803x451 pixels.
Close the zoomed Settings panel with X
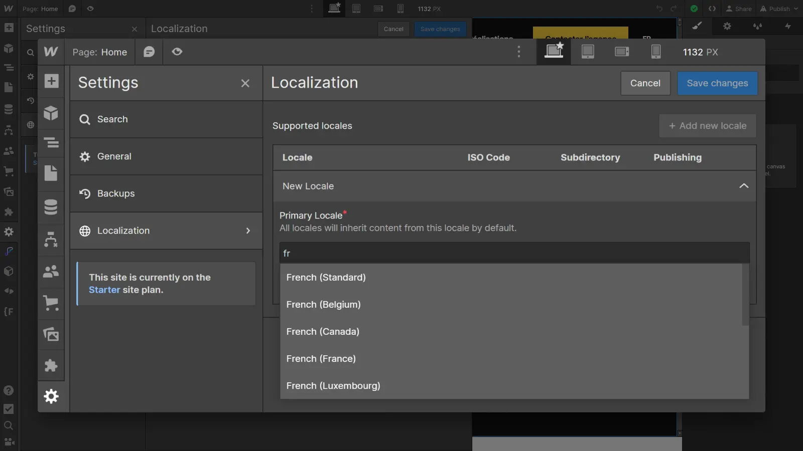pos(245,83)
